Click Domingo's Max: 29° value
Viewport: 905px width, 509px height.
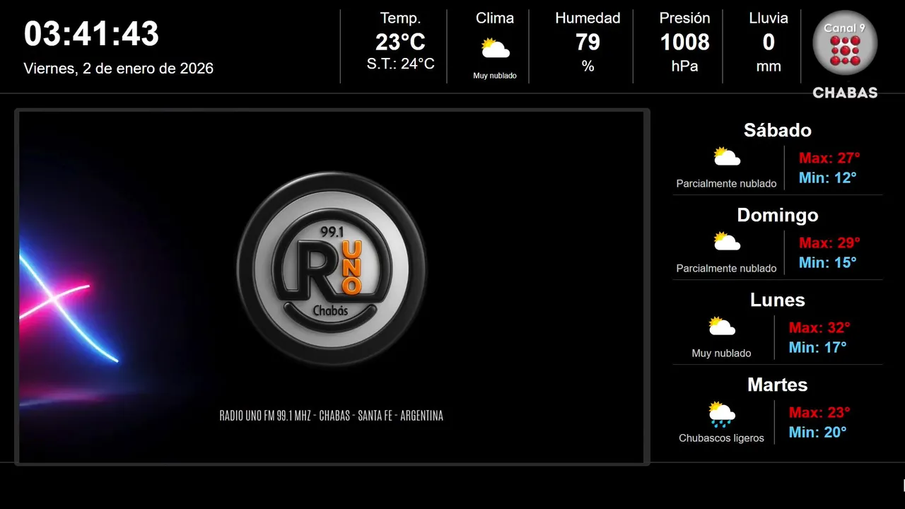click(x=829, y=242)
